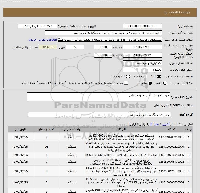The image size is (200, 193).
Task: Click the price validity date 1400/12/22
Action: click(x=142, y=55)
